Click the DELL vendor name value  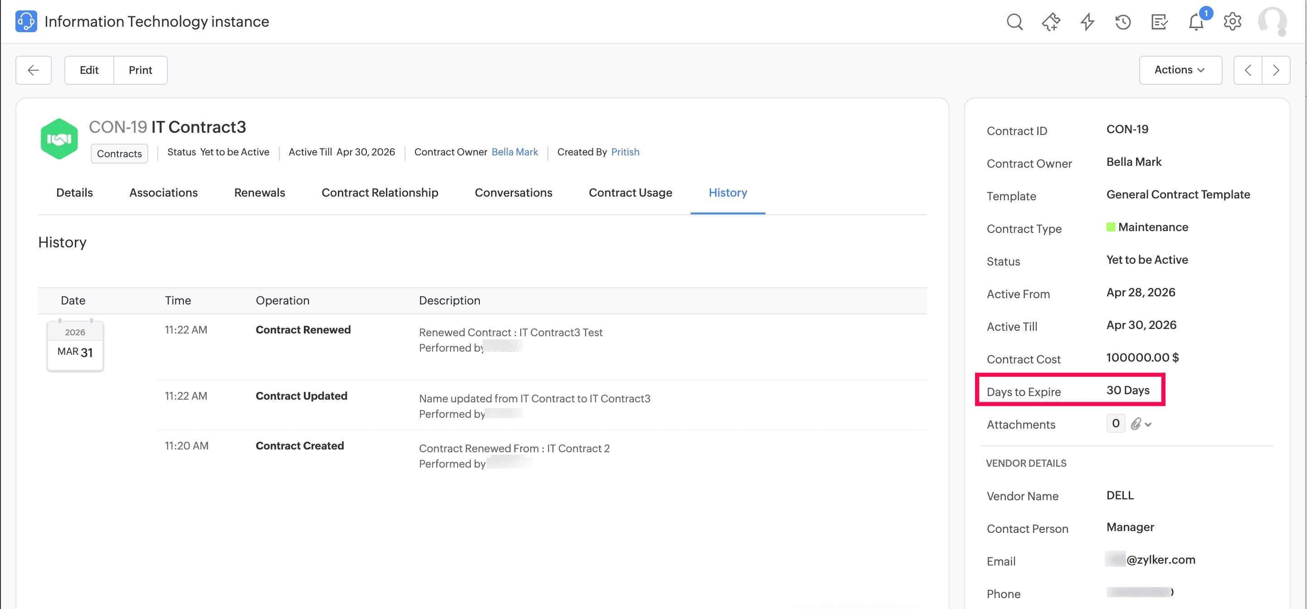tap(1120, 495)
